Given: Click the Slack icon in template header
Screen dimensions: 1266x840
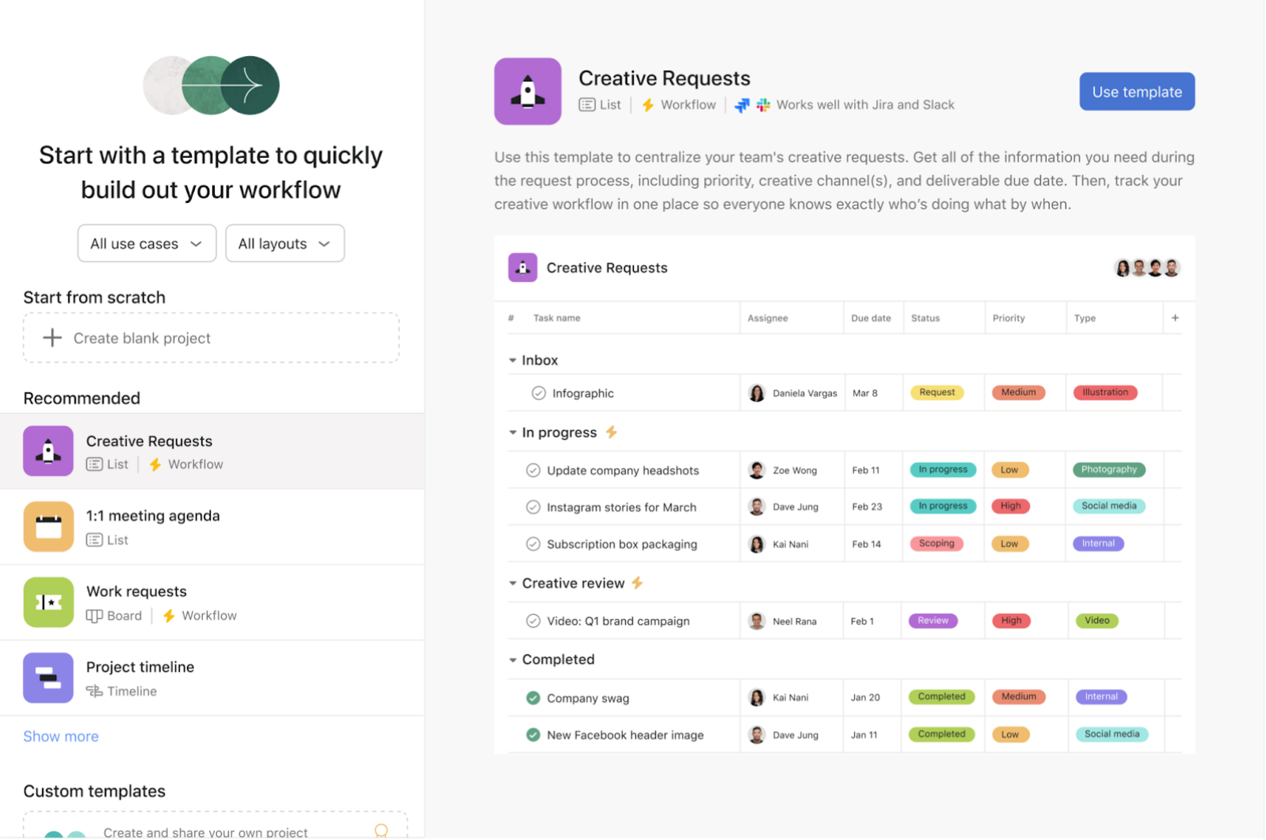Looking at the screenshot, I should pyautogui.click(x=764, y=105).
